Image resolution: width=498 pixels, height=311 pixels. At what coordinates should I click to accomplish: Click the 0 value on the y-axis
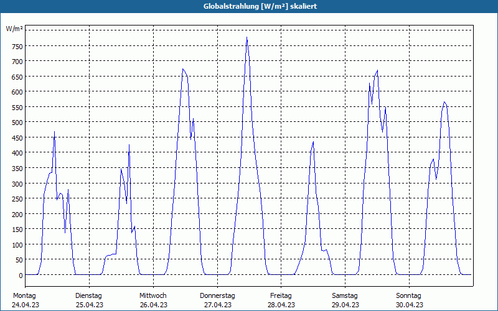tap(21, 276)
